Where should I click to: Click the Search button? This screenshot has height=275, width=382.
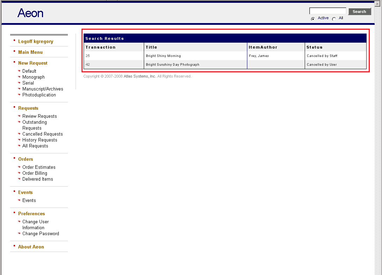click(360, 11)
